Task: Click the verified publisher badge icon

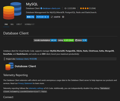Action: [x=41, y=8]
